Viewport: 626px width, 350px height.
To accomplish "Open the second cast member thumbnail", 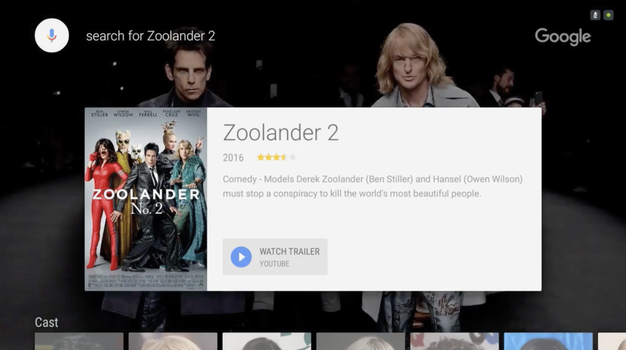I will tap(173, 341).
